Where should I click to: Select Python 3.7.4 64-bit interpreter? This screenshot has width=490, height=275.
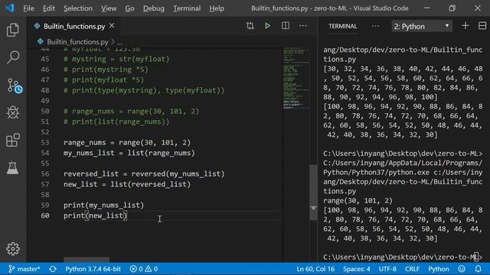click(93, 269)
